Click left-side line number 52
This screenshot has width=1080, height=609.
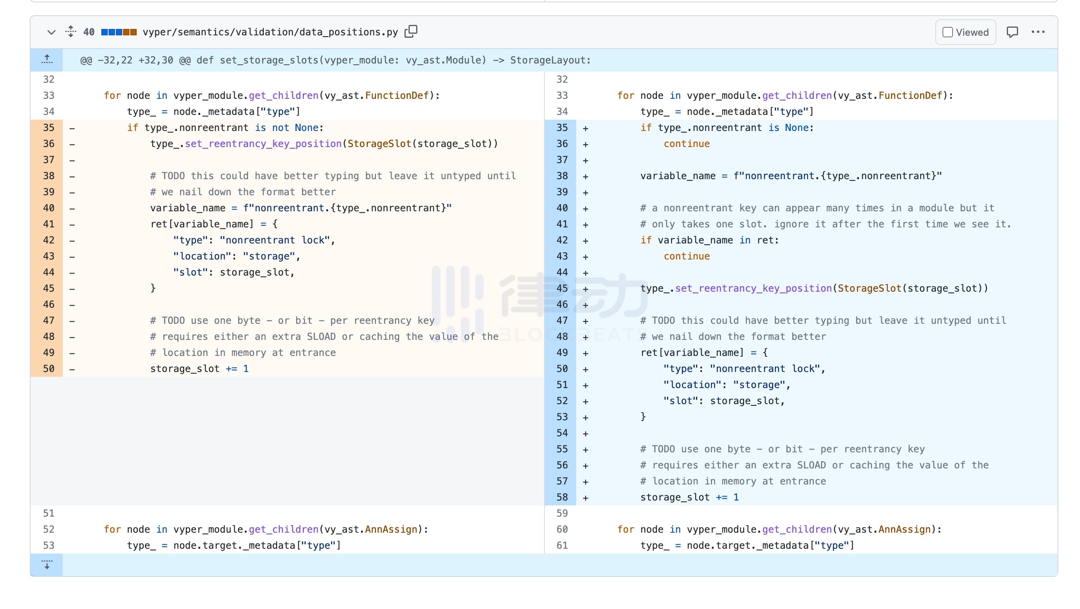(x=49, y=529)
